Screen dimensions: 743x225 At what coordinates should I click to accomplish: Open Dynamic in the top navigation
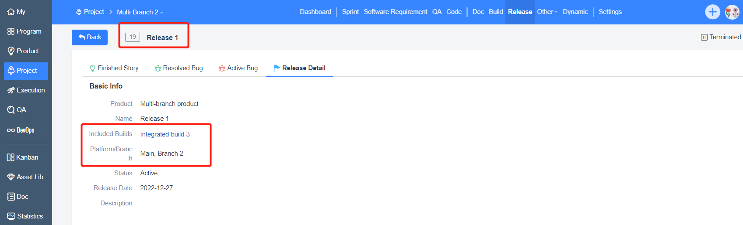click(575, 12)
